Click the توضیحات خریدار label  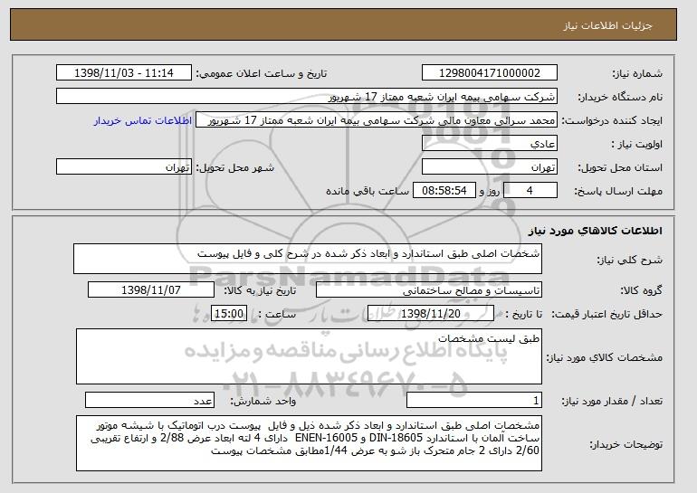(625, 444)
